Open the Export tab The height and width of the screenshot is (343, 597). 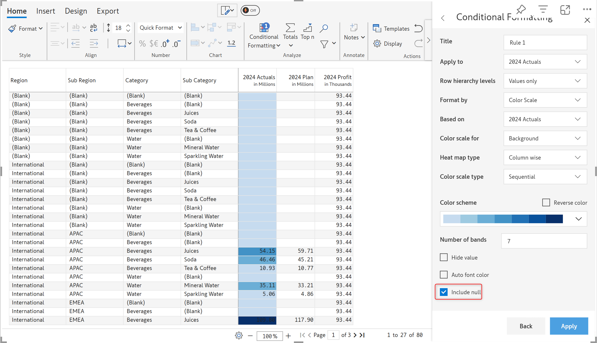click(x=108, y=11)
